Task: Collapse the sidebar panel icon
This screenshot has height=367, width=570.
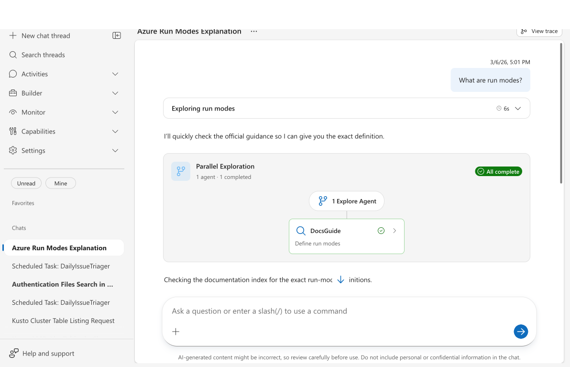Action: pos(117,35)
